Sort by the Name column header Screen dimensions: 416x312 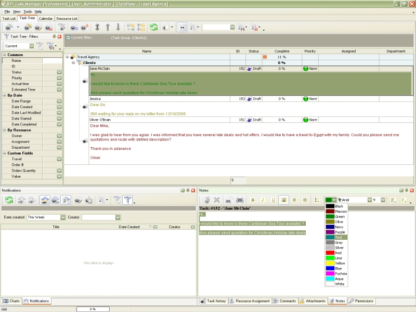pyautogui.click(x=147, y=51)
